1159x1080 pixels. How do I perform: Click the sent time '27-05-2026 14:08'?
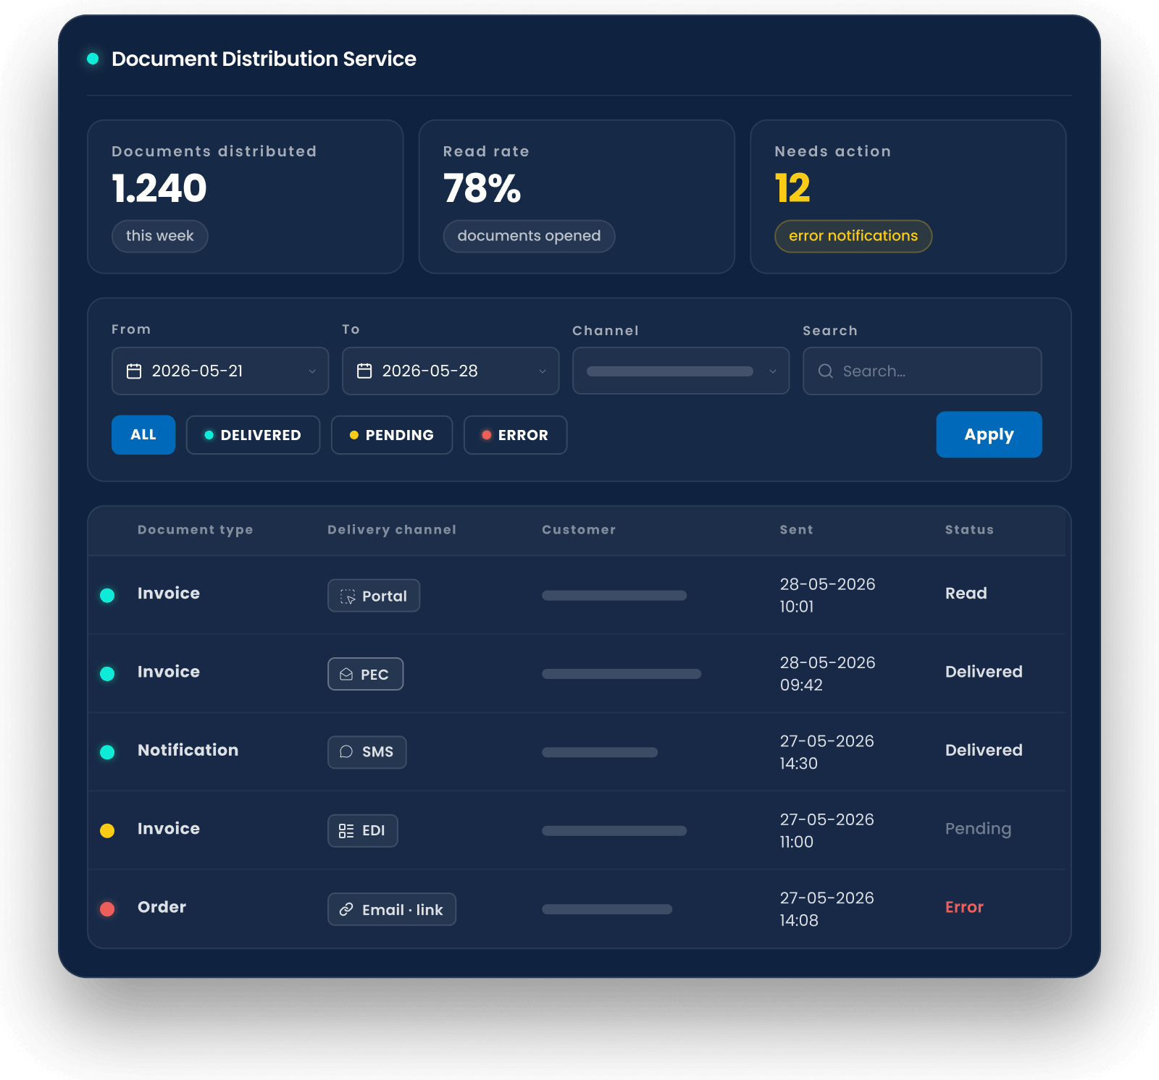pyautogui.click(x=827, y=909)
